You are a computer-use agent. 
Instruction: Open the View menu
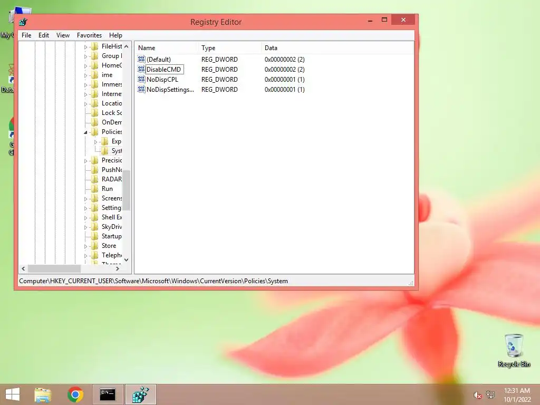pos(63,35)
